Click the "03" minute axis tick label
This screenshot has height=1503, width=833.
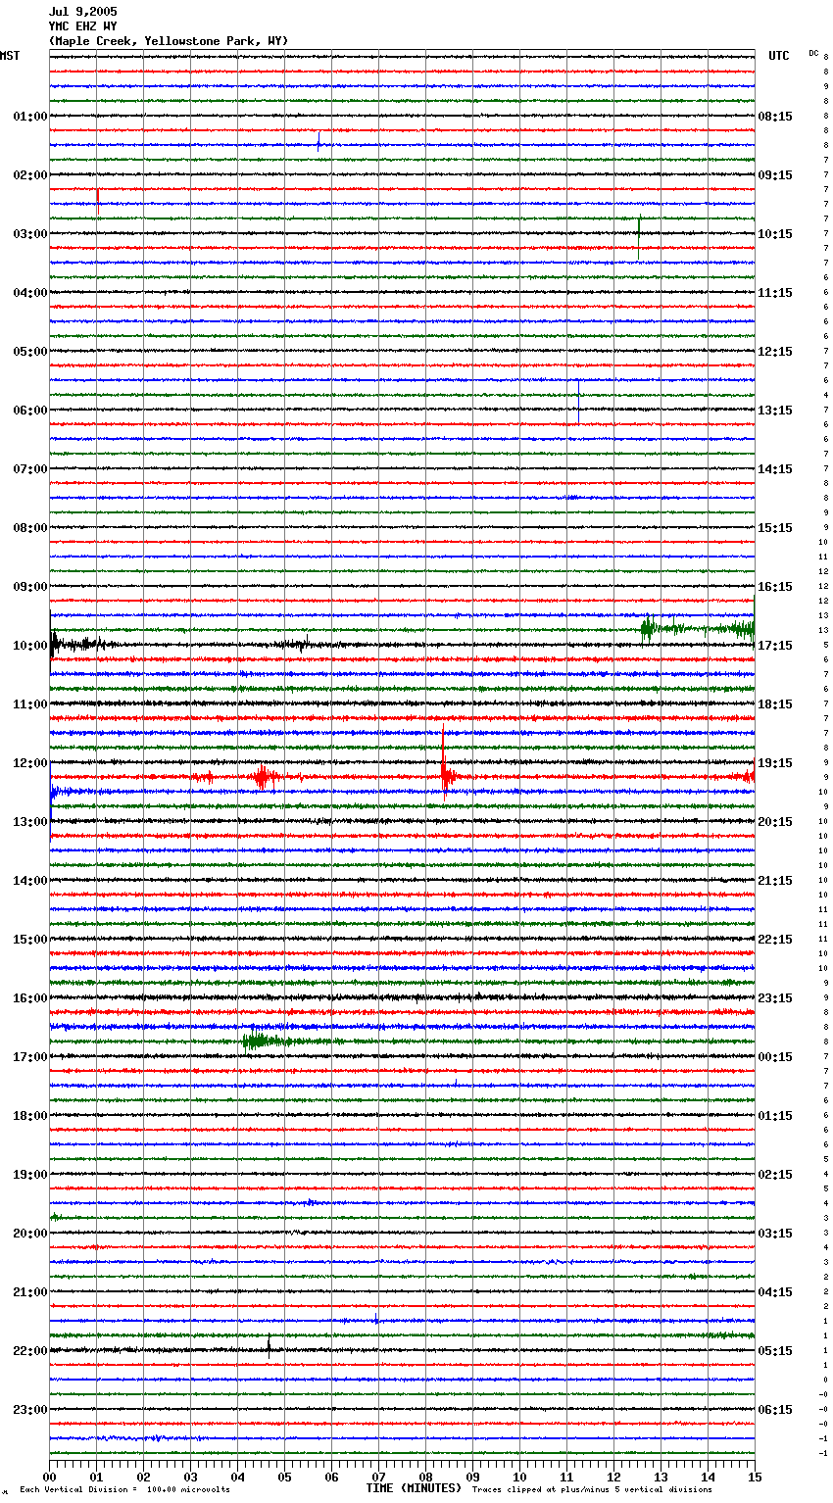(x=190, y=1477)
